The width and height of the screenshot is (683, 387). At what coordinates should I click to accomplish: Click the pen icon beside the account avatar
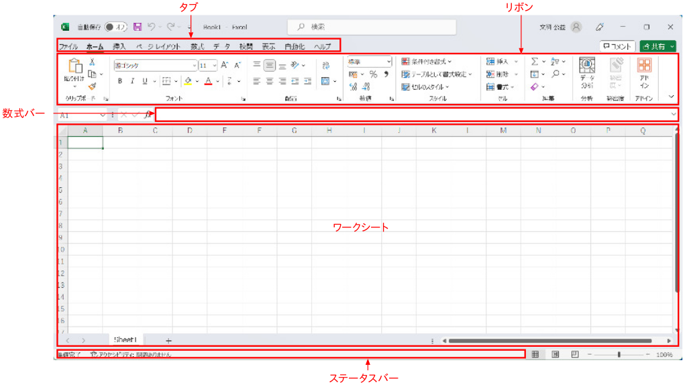pos(600,27)
